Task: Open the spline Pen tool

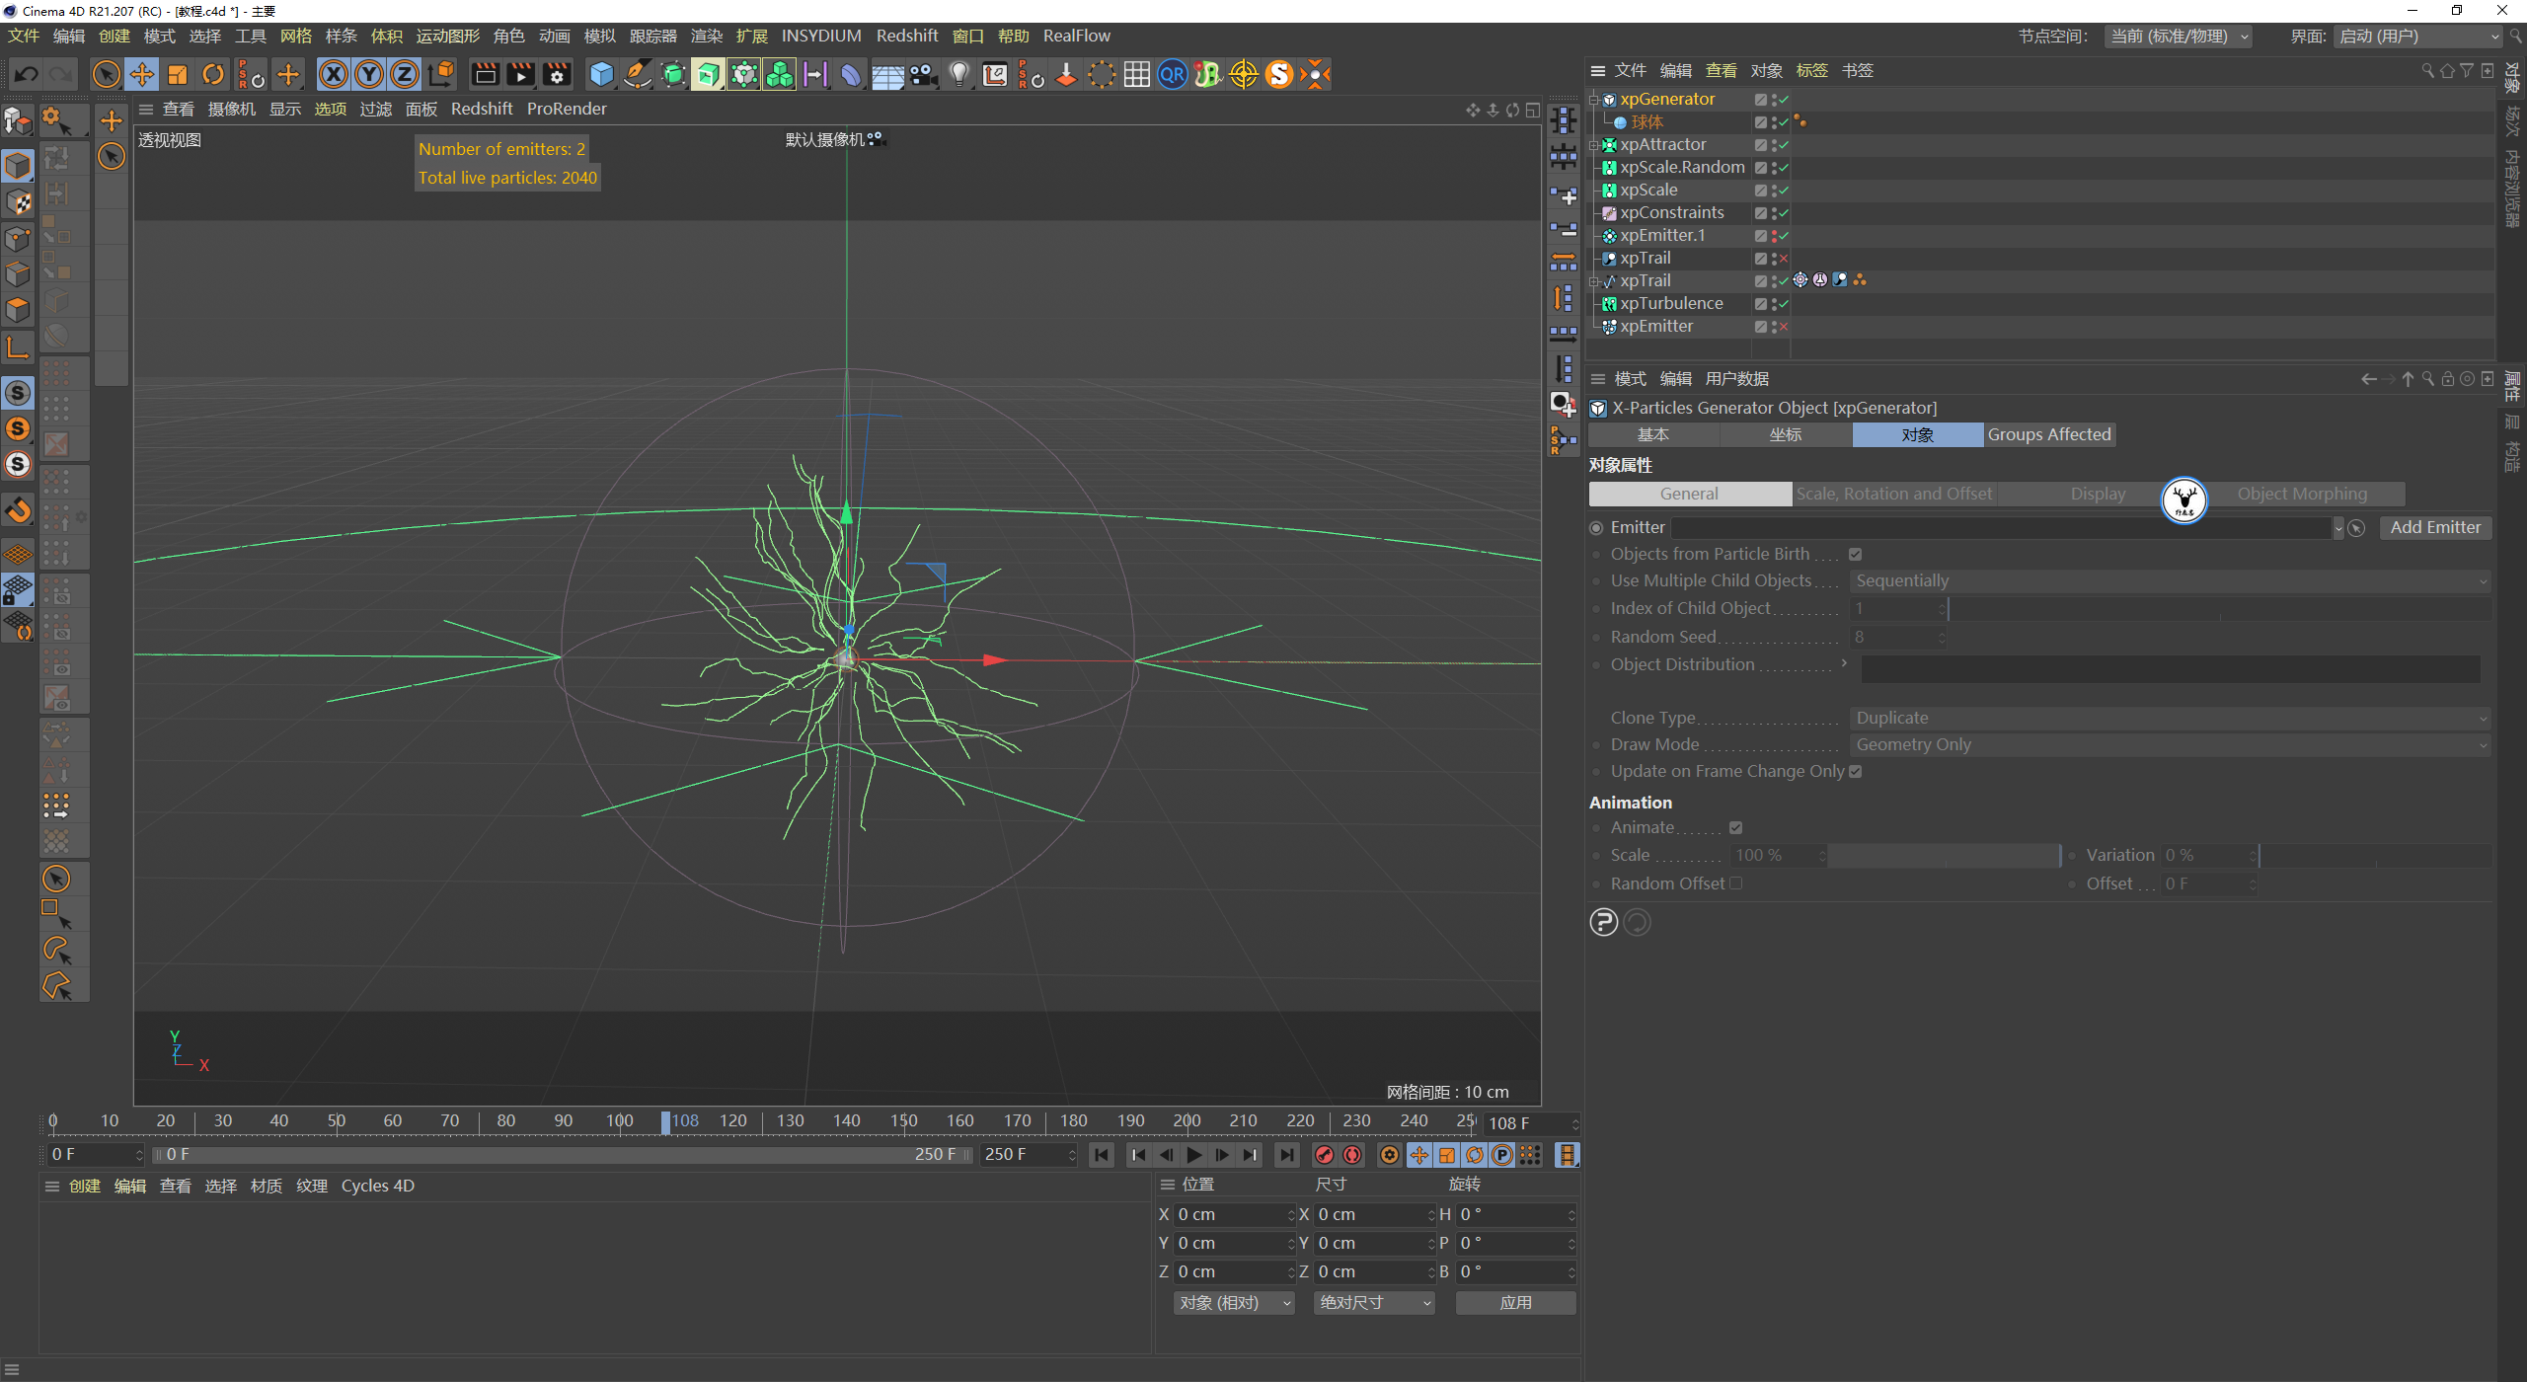Action: 638,74
